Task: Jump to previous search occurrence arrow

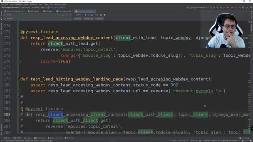Action: coord(85,15)
